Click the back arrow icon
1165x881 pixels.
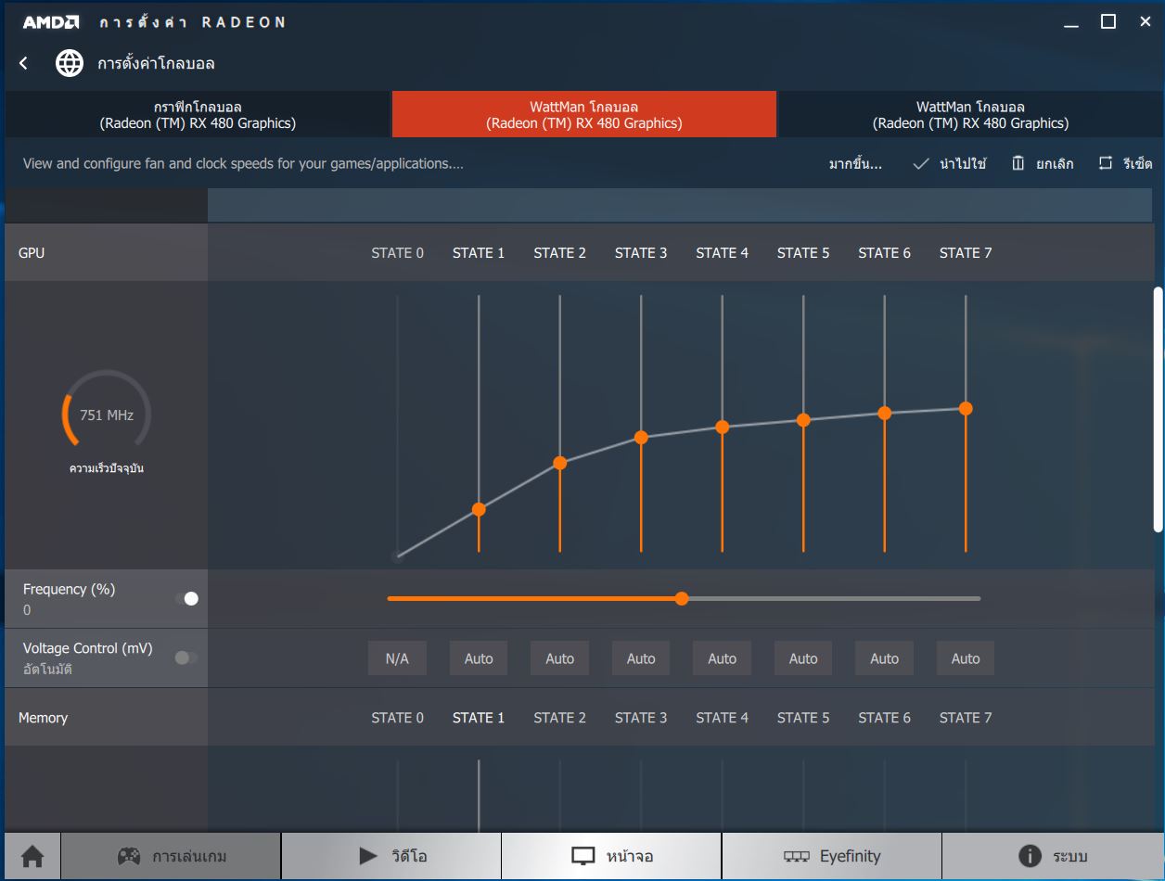(x=24, y=63)
